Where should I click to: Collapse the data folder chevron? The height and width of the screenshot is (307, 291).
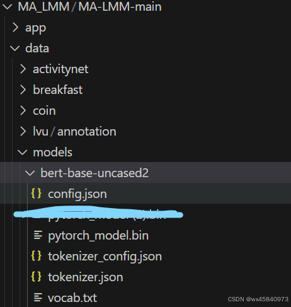pos(15,49)
